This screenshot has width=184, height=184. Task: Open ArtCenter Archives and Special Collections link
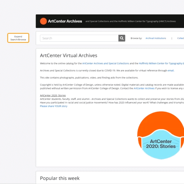106,63
